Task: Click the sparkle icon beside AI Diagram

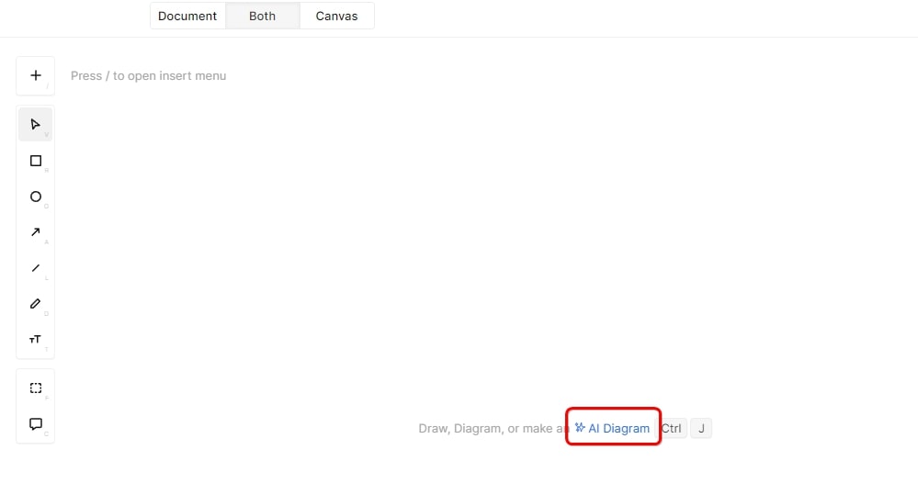Action: click(580, 427)
